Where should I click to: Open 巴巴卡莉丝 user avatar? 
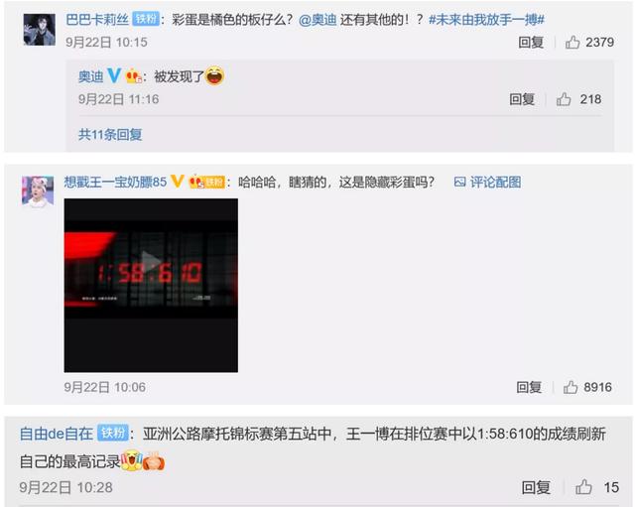40,29
